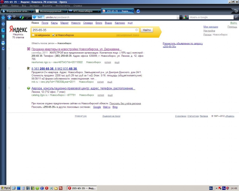239x191 pixels.
Task: Click the Opera icon in quick launch
Action: pos(47,188)
